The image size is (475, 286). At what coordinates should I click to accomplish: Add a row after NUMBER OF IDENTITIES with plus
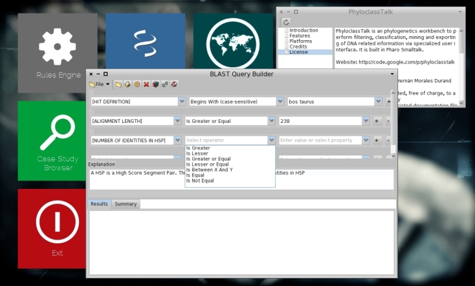[x=377, y=140]
